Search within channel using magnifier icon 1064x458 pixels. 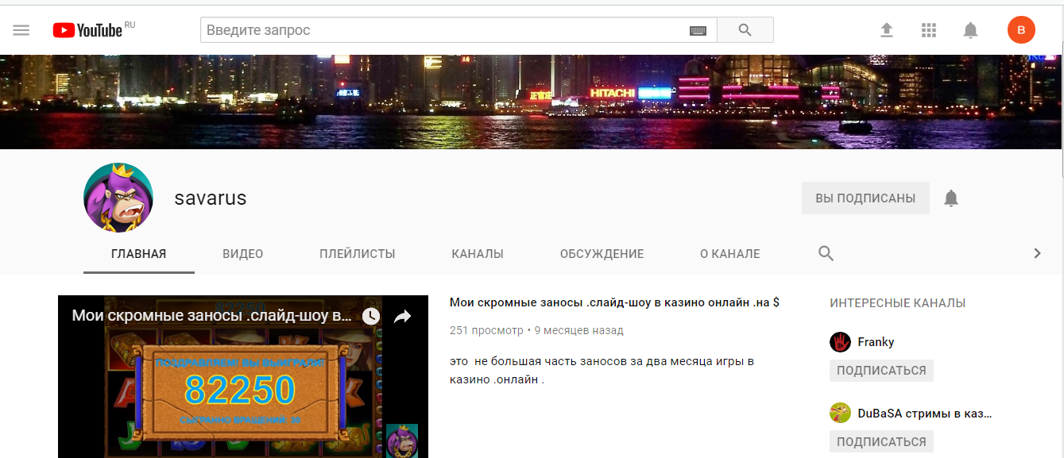point(826,253)
